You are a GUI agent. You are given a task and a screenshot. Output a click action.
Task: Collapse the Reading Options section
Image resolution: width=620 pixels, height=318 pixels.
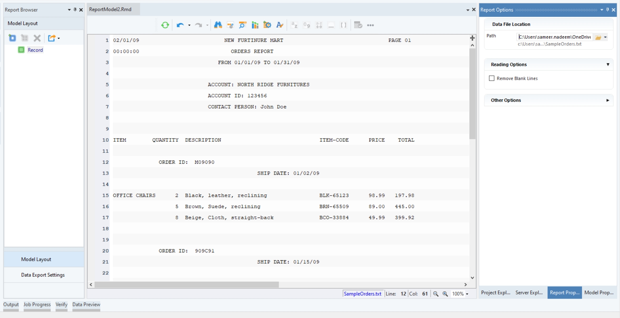pyautogui.click(x=608, y=65)
